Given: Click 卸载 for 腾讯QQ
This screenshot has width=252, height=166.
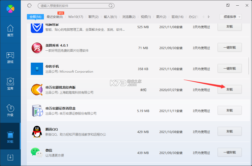Looking at the screenshot, I should click(230, 131).
